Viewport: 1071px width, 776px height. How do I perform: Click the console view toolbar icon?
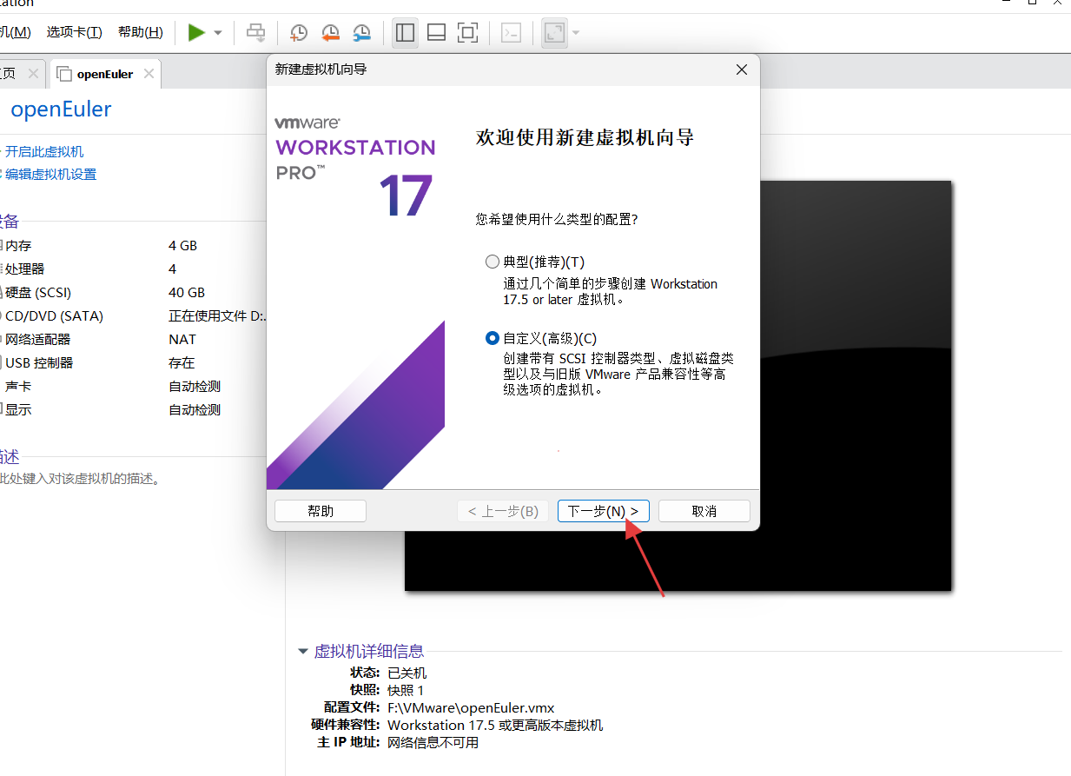pyautogui.click(x=512, y=33)
